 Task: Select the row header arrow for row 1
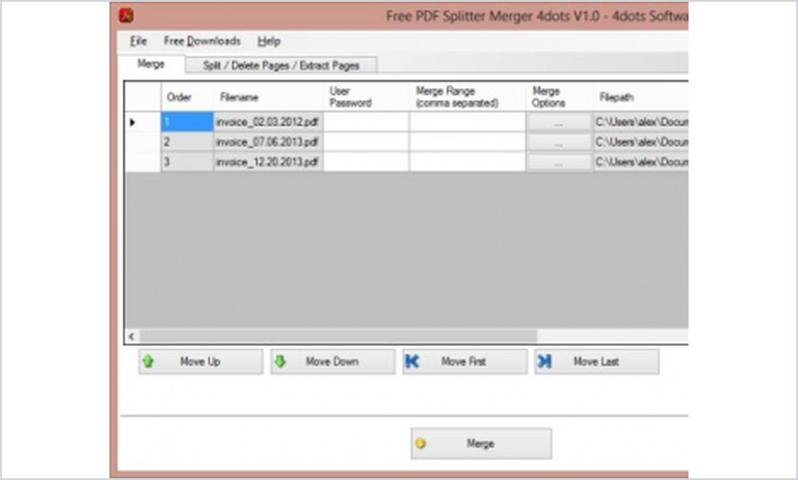point(143,122)
